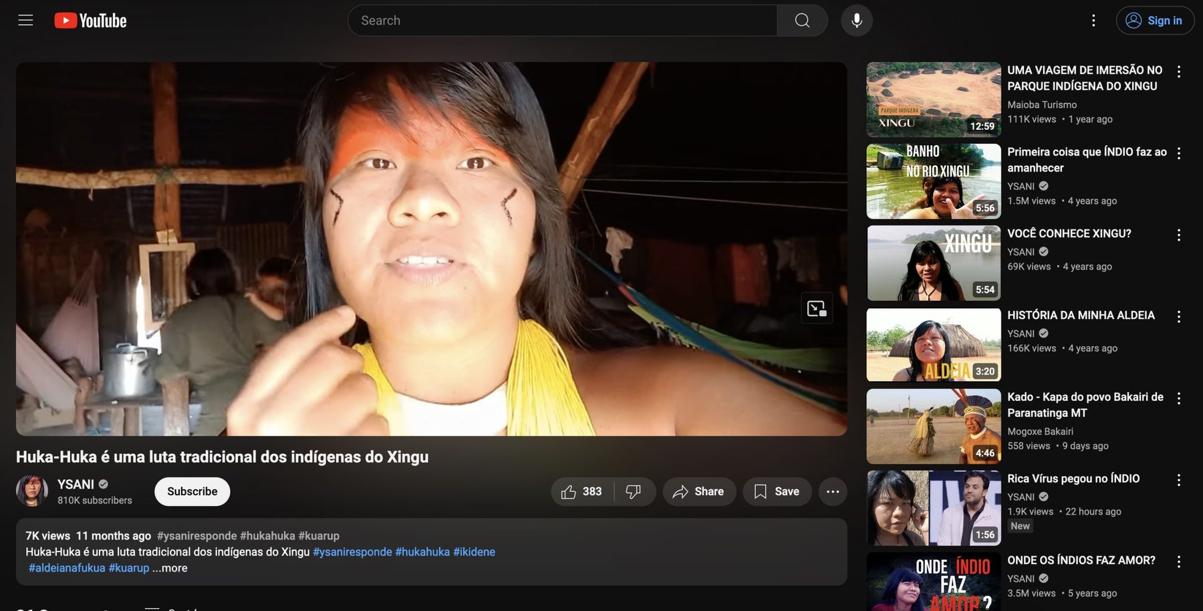
Task: Click Sign in
Action: pyautogui.click(x=1155, y=20)
